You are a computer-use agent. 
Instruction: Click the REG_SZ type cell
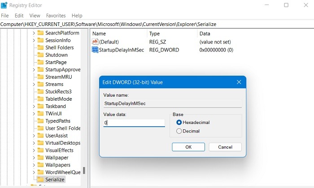coord(157,42)
